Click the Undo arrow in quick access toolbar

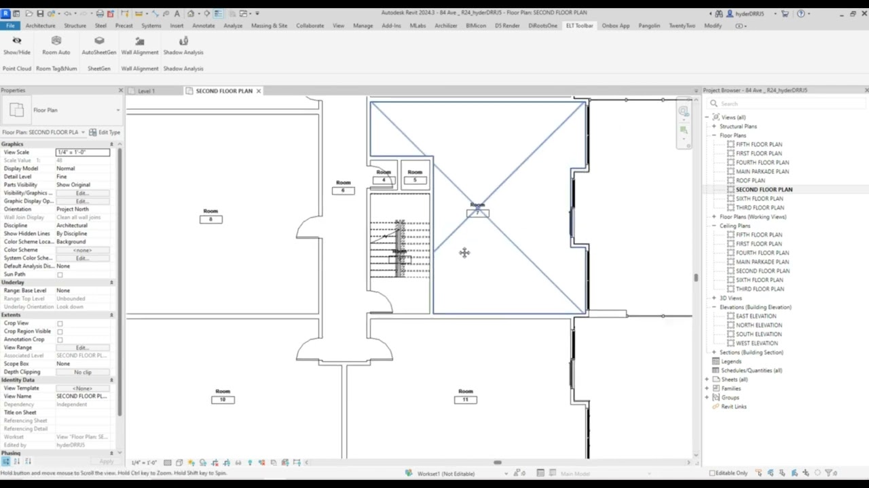tap(67, 13)
